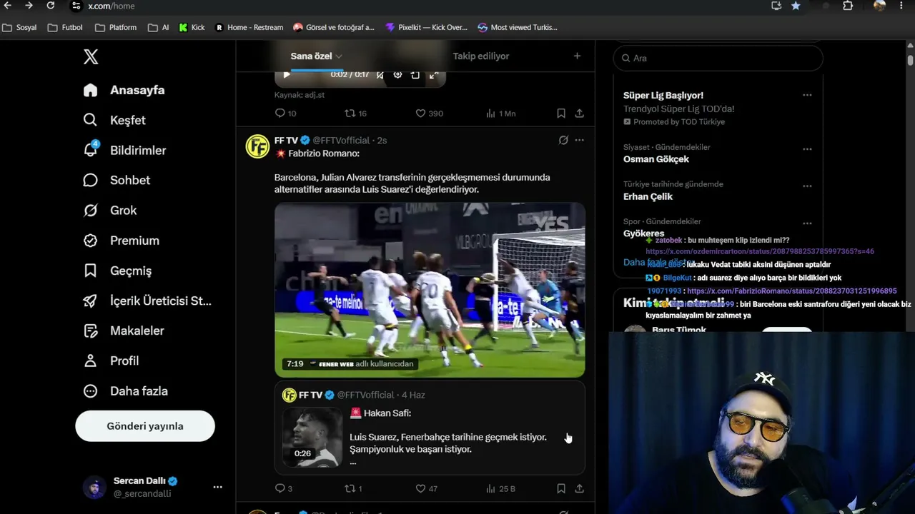Open Home - Restream bookmark
Screen dimensions: 915x514
[x=249, y=27]
